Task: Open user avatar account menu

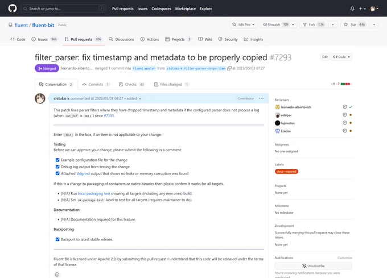Action: coord(374,9)
